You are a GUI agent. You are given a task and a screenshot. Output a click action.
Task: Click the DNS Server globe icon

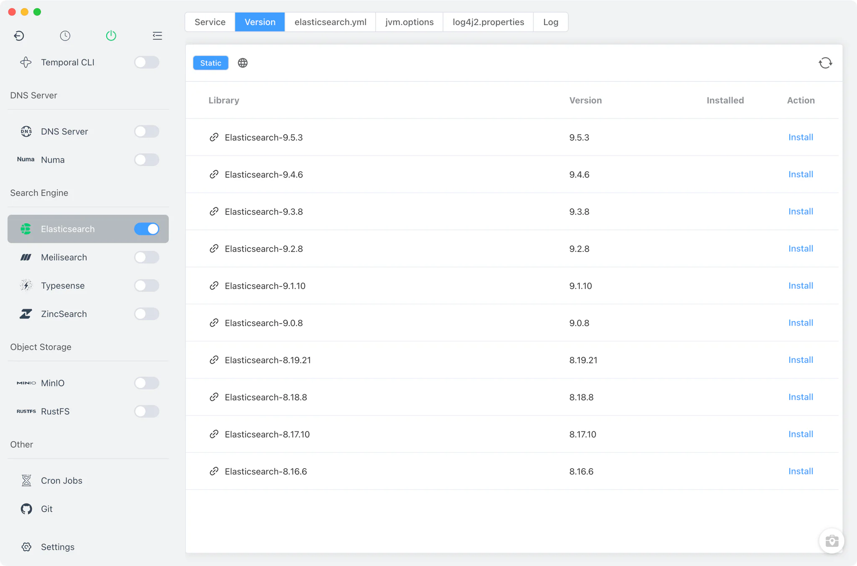(x=26, y=131)
